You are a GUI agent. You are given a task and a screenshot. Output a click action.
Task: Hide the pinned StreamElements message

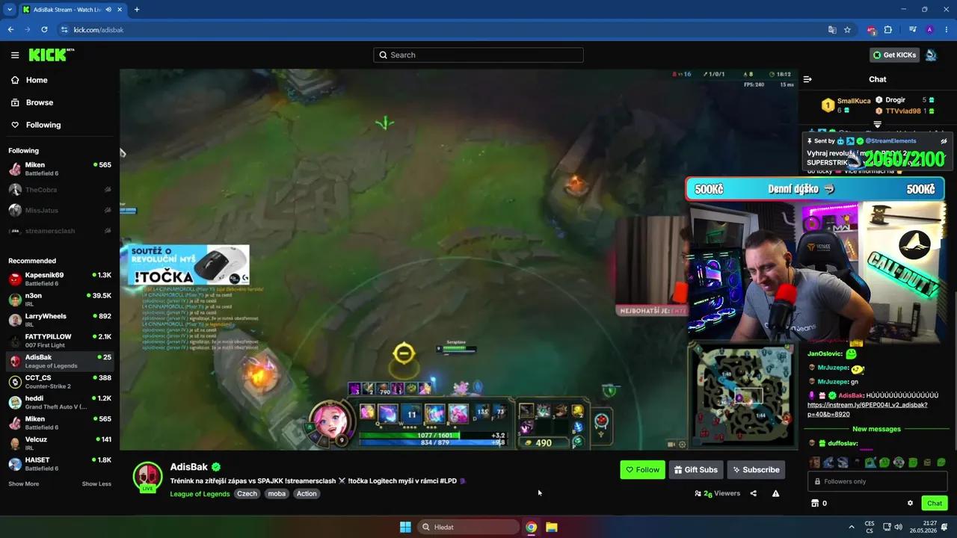point(944,140)
